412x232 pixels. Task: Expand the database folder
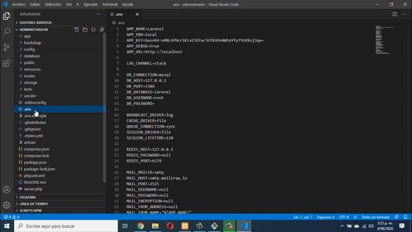[32, 56]
